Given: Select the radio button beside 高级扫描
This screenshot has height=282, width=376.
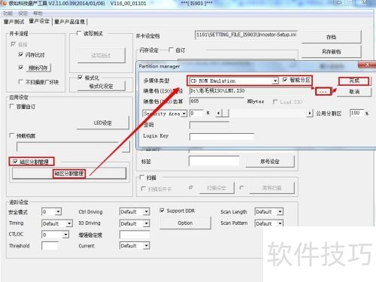Looking at the screenshot, I should click(x=241, y=187).
